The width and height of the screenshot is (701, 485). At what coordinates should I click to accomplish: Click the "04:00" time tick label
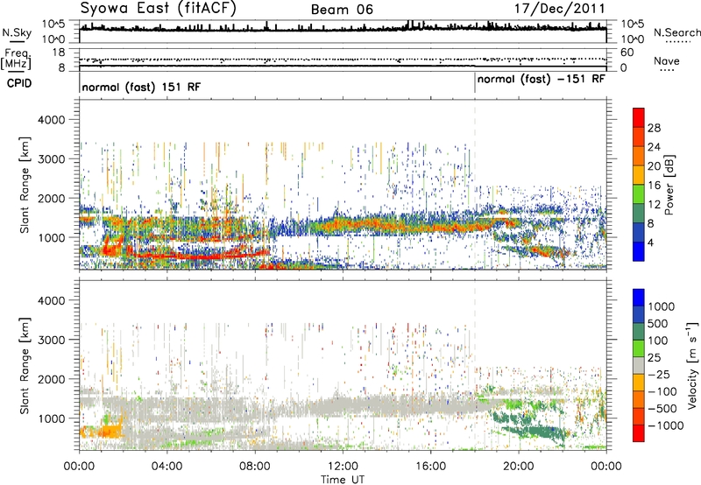pos(166,467)
